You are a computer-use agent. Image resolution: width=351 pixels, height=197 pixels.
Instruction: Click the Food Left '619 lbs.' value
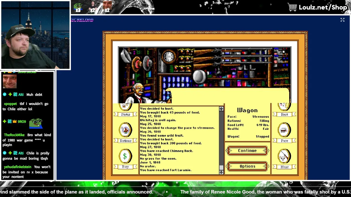click(x=263, y=125)
